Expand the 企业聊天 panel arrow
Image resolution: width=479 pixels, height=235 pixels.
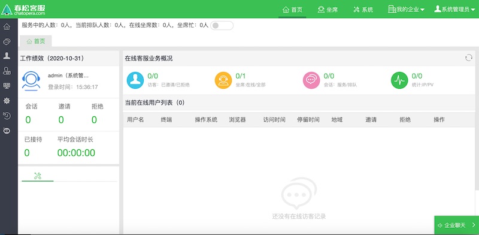[474, 225]
